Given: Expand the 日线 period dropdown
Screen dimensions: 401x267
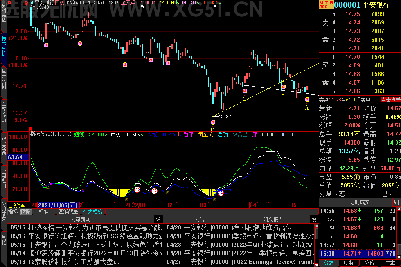Looking at the screenshot, I should tap(16, 205).
